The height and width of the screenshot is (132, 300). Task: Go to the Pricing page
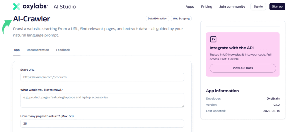tap(206, 6)
